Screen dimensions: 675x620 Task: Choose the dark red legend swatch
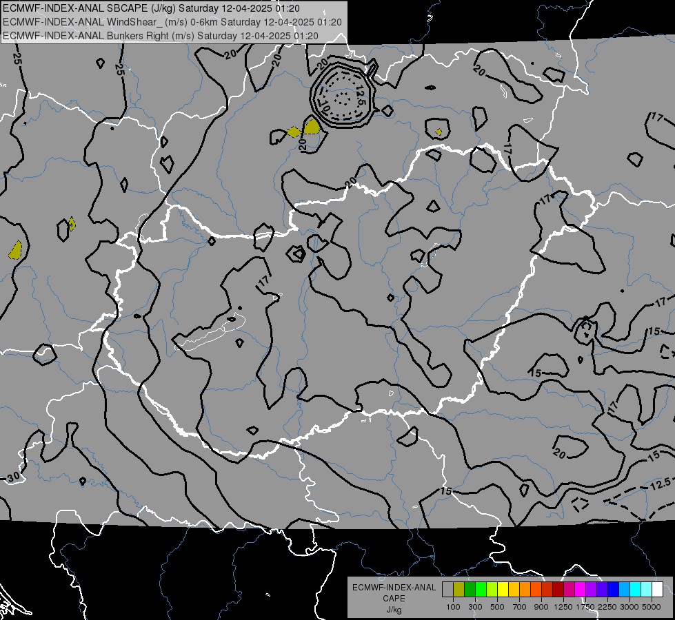pos(558,589)
